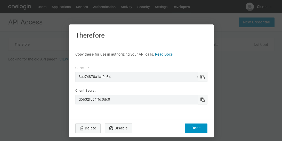Click the New Credential button

pos(256,22)
